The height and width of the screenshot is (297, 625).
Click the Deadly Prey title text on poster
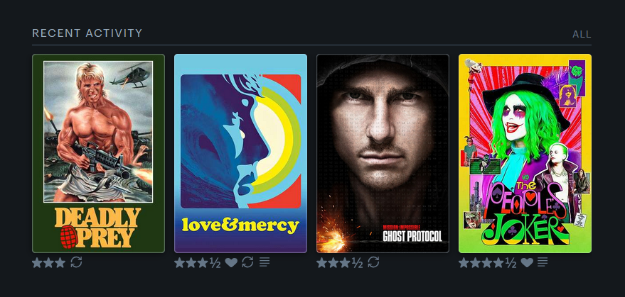click(x=97, y=228)
